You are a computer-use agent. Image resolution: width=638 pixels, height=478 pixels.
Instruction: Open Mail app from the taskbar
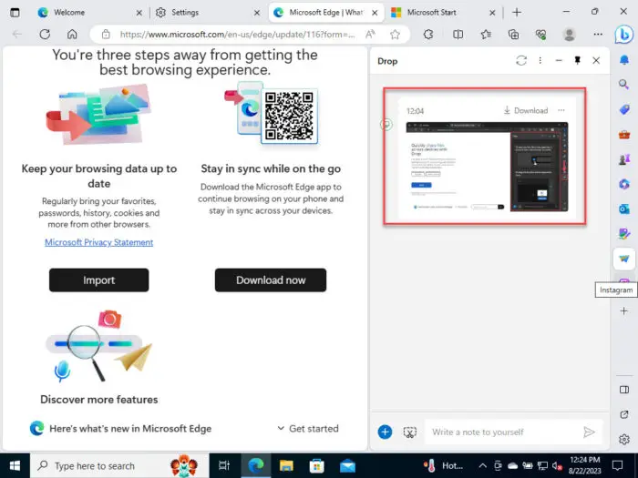(347, 466)
